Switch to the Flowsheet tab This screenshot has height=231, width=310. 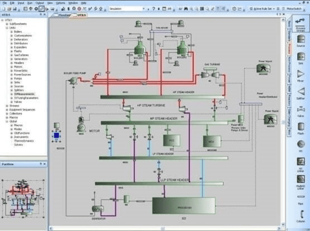click(65, 15)
